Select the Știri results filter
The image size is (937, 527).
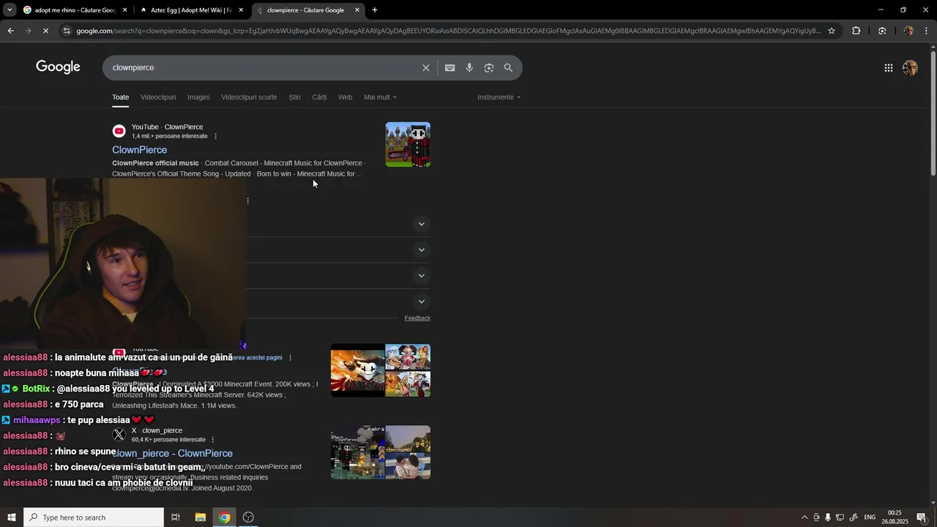click(x=294, y=97)
